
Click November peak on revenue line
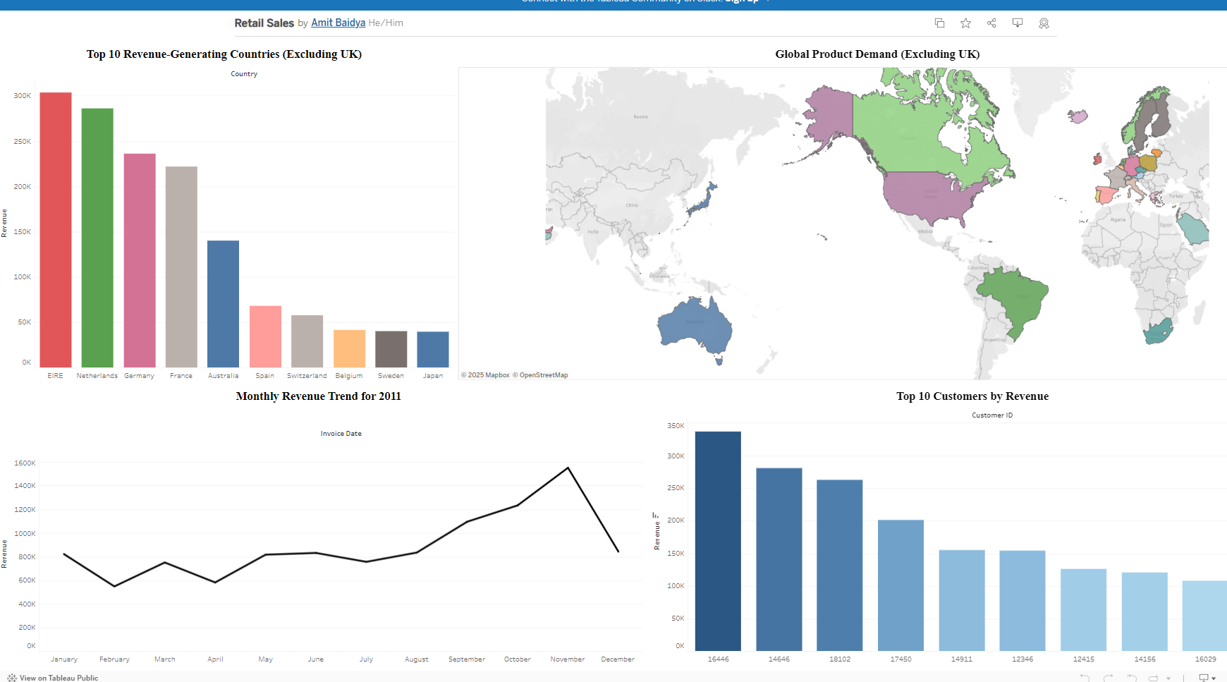coord(568,468)
